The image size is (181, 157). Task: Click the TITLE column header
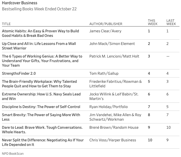pyautogui.click(x=6, y=24)
